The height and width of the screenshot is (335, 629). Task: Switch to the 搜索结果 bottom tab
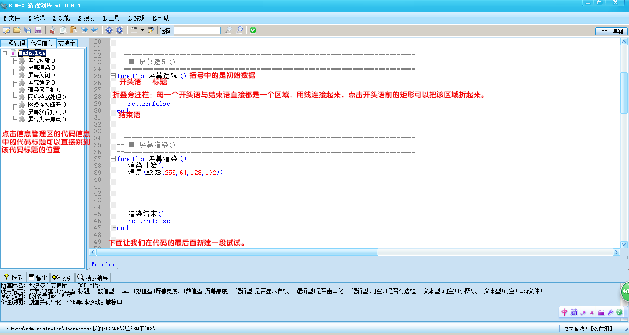point(93,277)
